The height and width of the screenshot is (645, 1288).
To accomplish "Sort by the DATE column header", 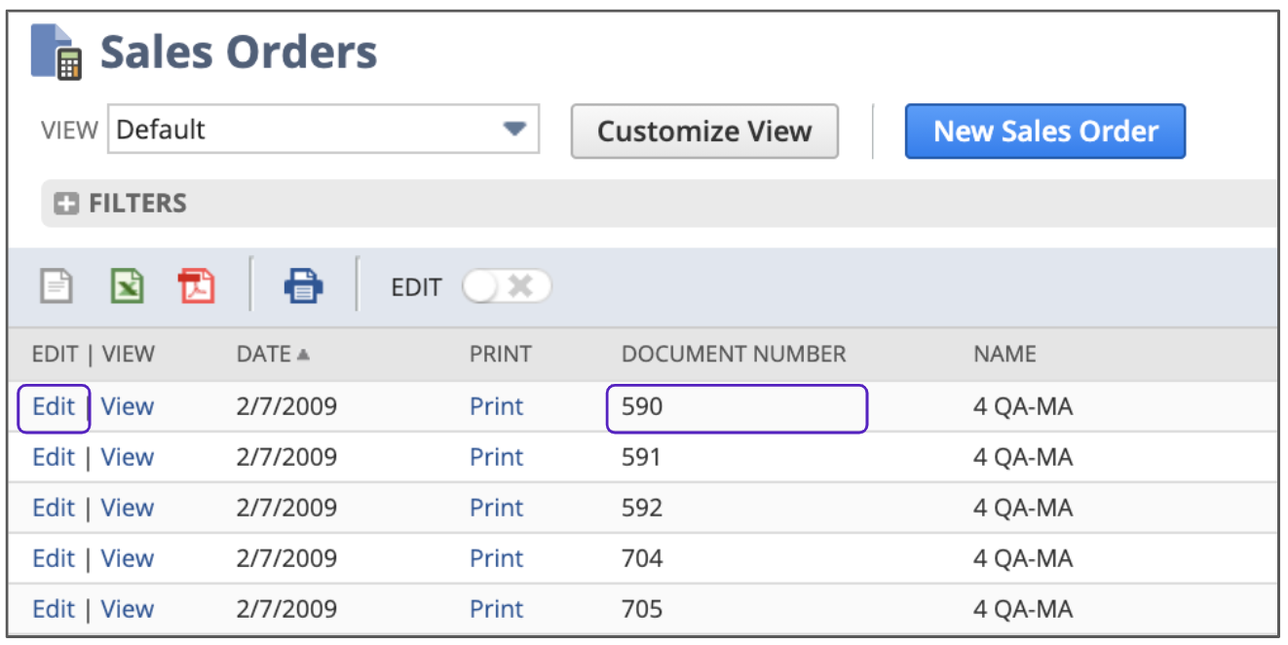I will [x=264, y=354].
